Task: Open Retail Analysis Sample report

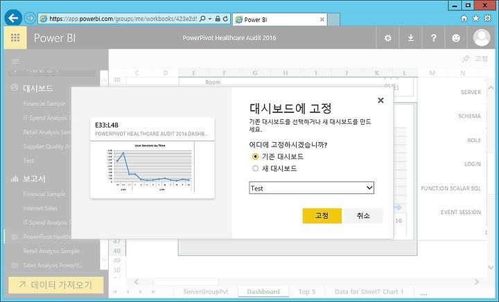Action: 51,251
